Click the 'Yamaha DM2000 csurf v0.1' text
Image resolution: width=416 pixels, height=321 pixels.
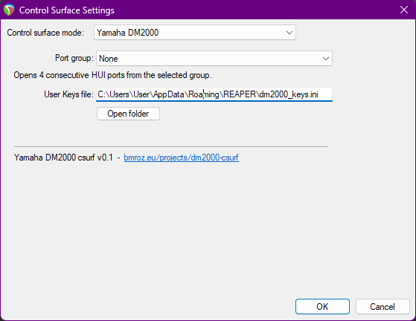tap(63, 158)
